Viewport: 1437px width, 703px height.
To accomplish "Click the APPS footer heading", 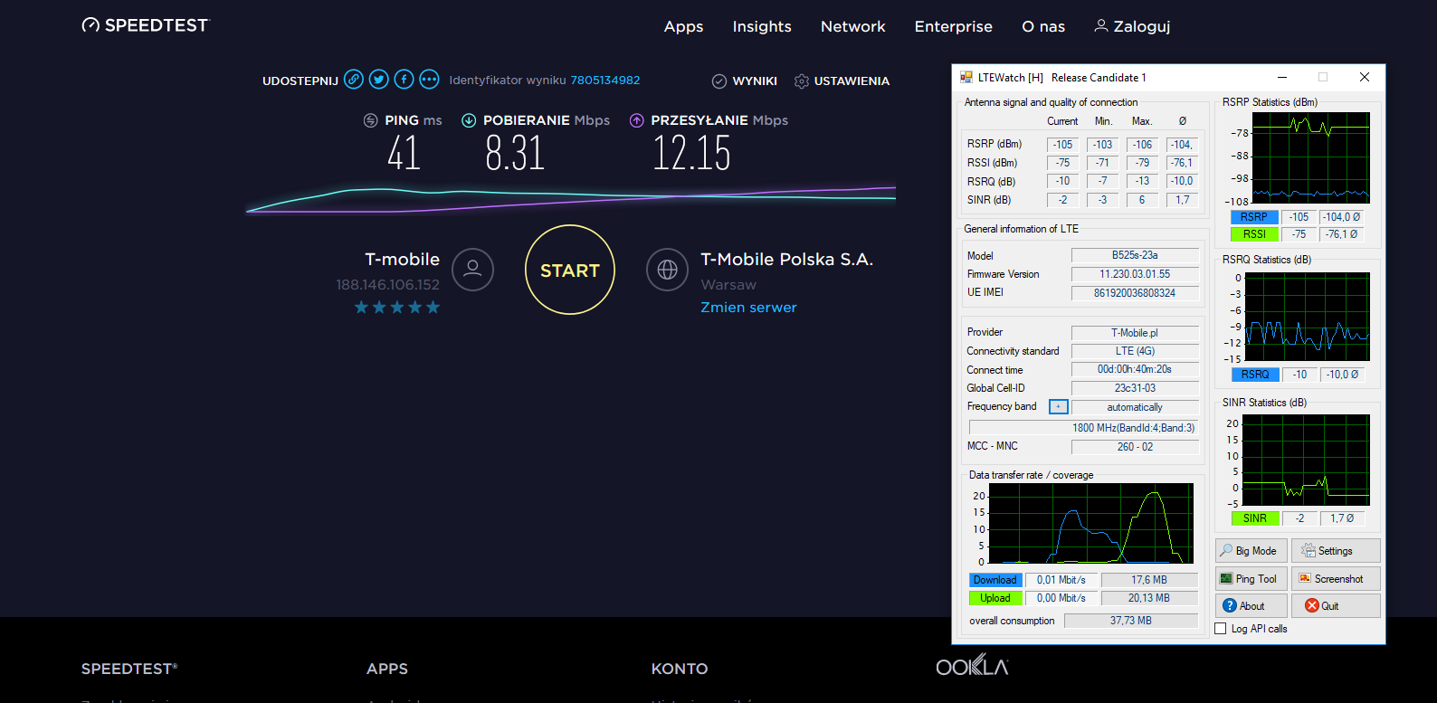I will (x=387, y=669).
